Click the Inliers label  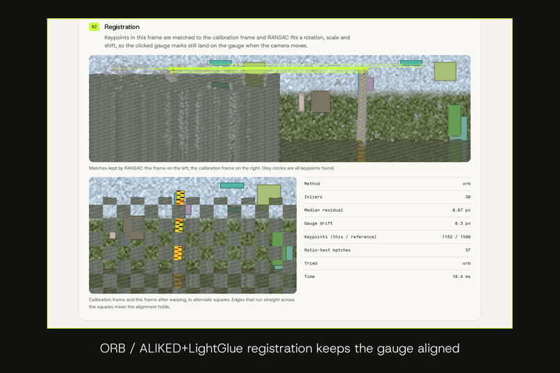[313, 197]
